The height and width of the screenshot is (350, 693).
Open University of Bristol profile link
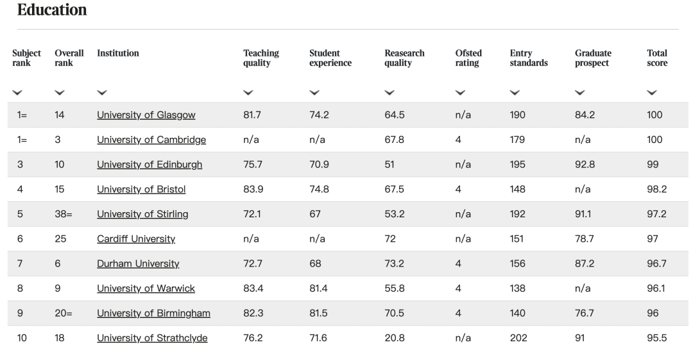pyautogui.click(x=141, y=190)
